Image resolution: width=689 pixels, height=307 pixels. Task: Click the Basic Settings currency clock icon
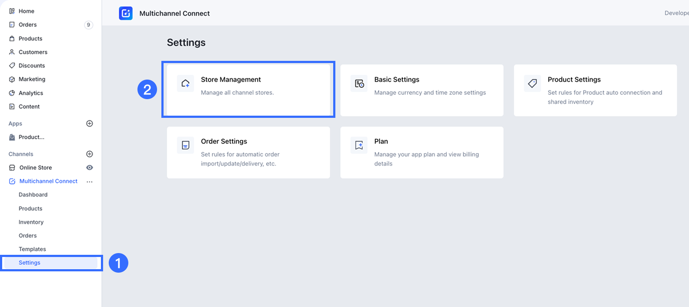(359, 83)
